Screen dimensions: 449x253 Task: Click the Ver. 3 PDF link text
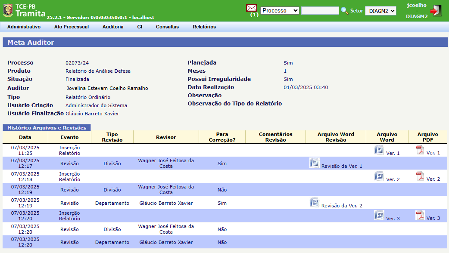click(x=433, y=218)
